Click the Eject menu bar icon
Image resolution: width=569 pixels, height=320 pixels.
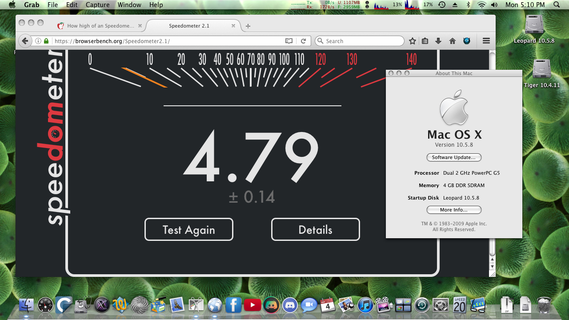pos(455,5)
